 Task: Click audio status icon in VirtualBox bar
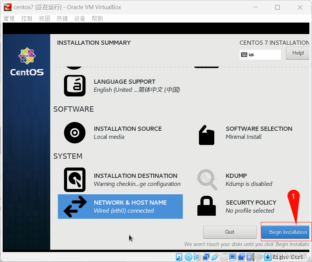[197, 257]
